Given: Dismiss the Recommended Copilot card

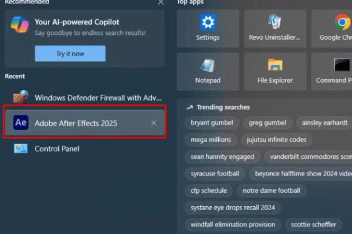Looking at the screenshot, I should 161,2.
